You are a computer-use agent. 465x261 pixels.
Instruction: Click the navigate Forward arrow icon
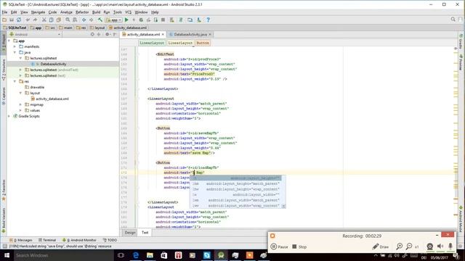[92, 20]
